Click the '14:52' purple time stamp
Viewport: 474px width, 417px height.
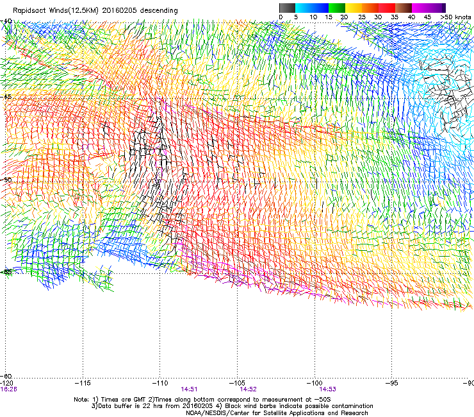(x=248, y=389)
